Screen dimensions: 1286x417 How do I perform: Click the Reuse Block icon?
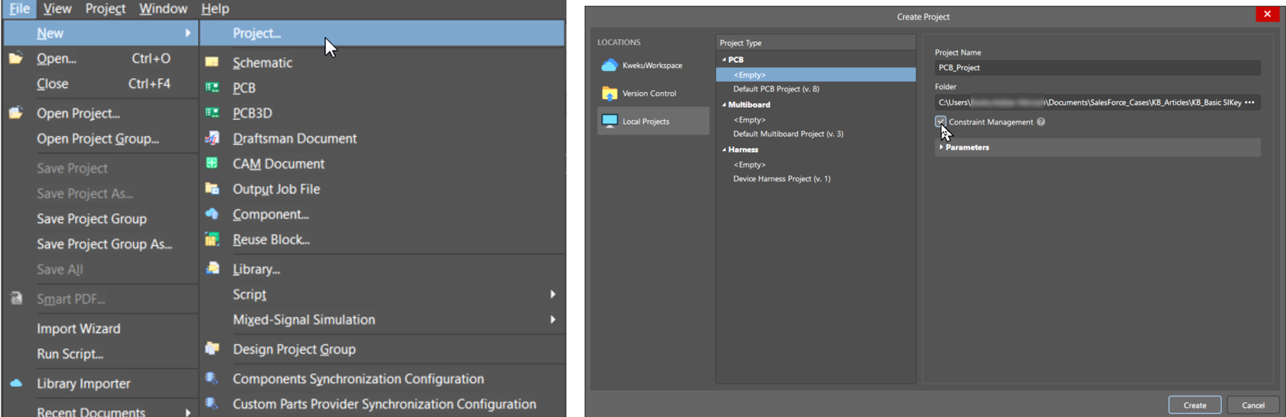click(x=212, y=239)
